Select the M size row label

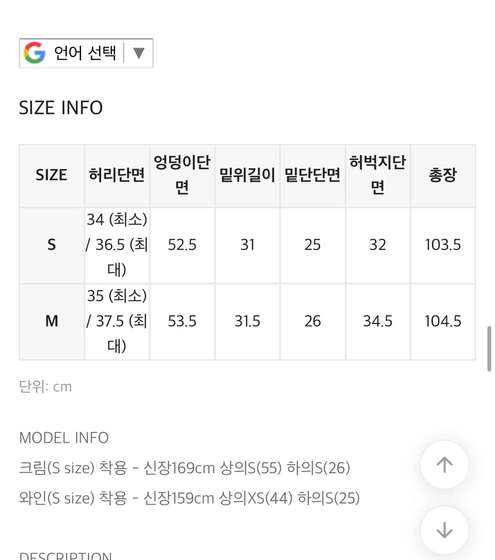(51, 321)
